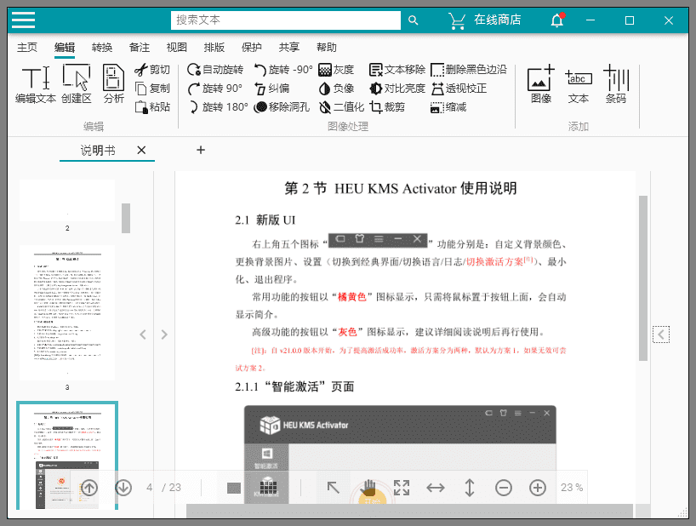Viewport: 696px width, 526px height.
Task: Close the 说明书 document tab
Action: point(141,151)
